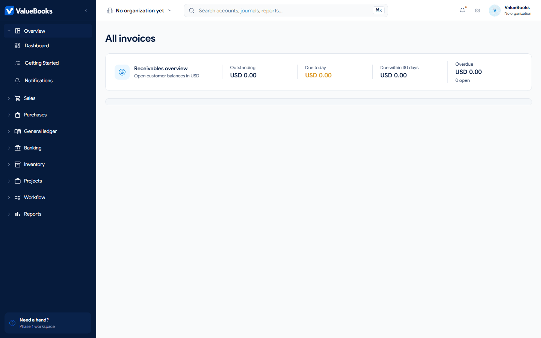Screen dimensions: 541x338
Task: Click the Need a hand? help card
Action: (x=48, y=323)
